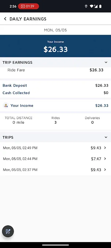Tap the battery status icon
111x248 pixels.
click(x=100, y=6)
